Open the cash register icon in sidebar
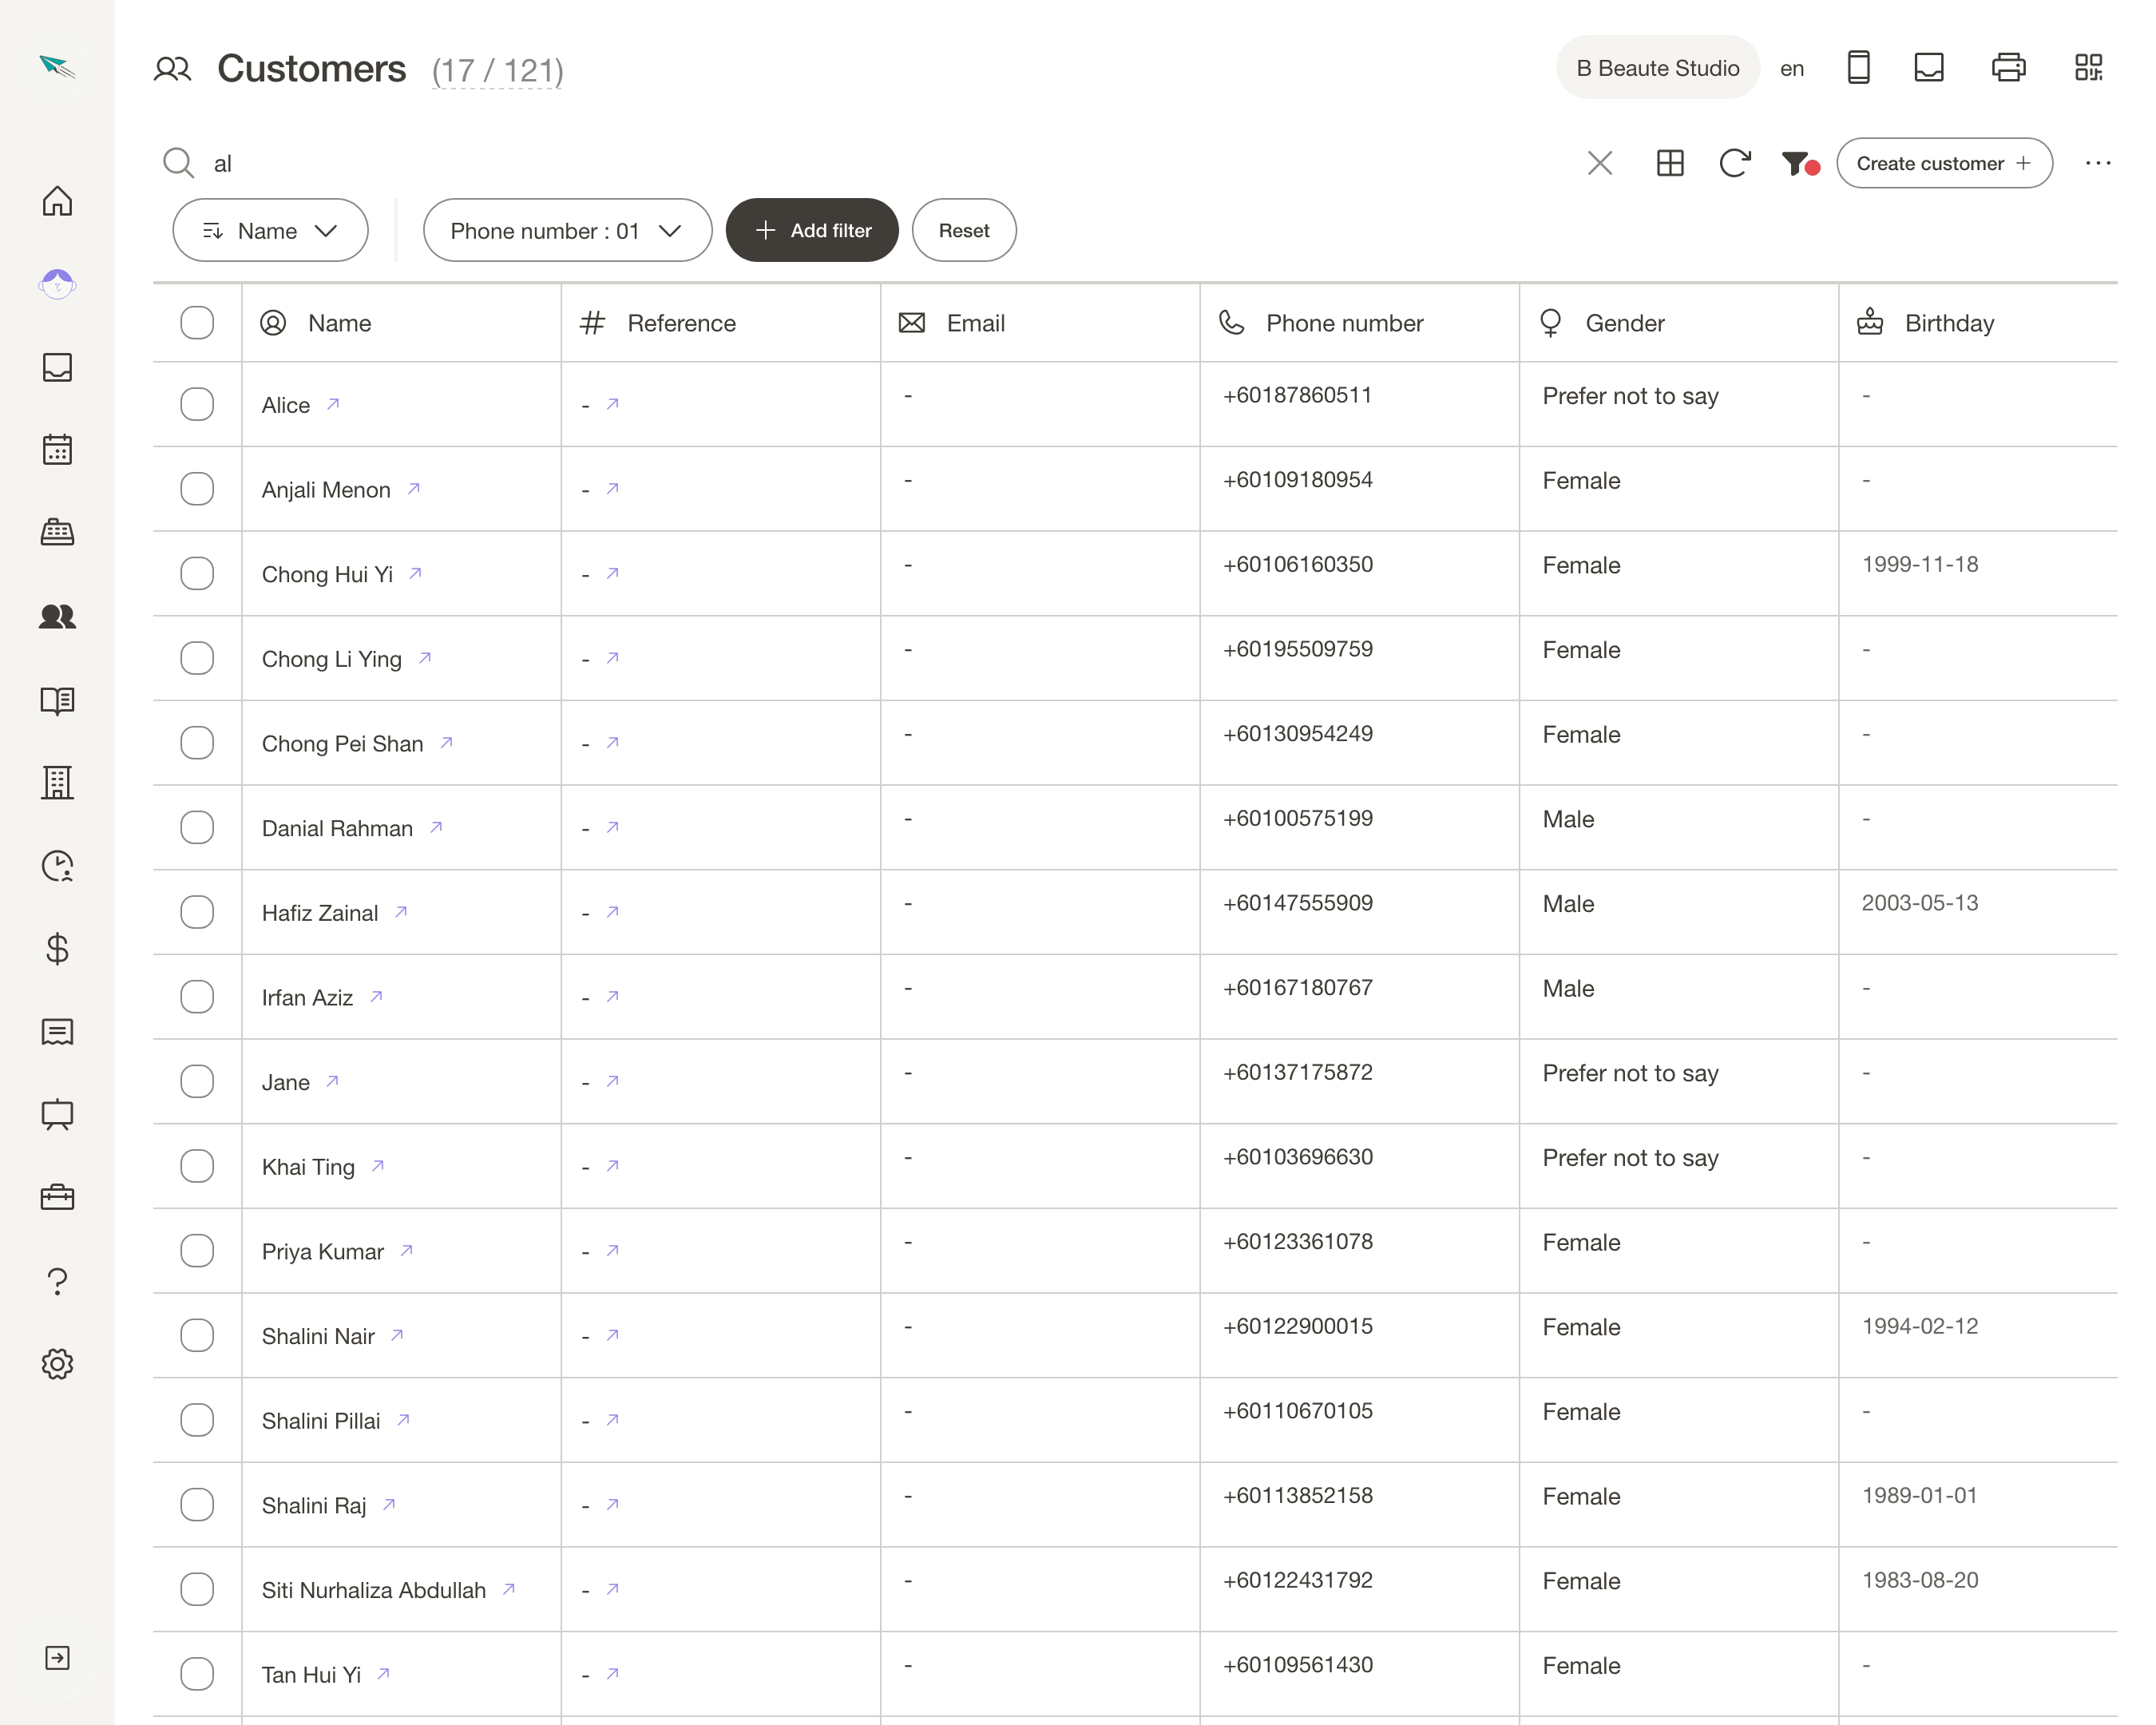 57,533
